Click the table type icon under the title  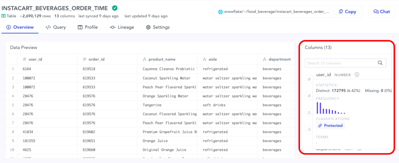tap(4, 16)
